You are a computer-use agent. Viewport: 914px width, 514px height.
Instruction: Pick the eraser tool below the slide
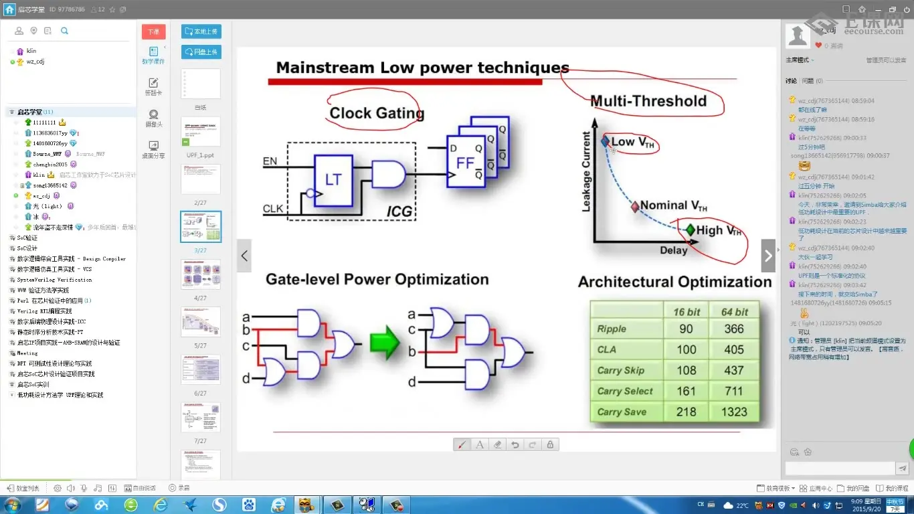click(497, 444)
